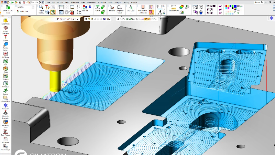275x155 pixels.
Task: Pick the red color swatch in palette
Action: point(227,6)
